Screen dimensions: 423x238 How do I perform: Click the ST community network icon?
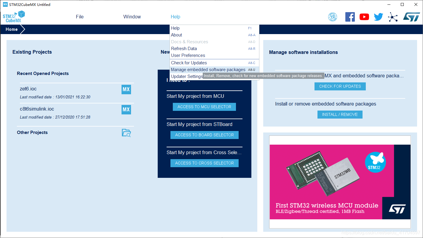[x=393, y=17]
